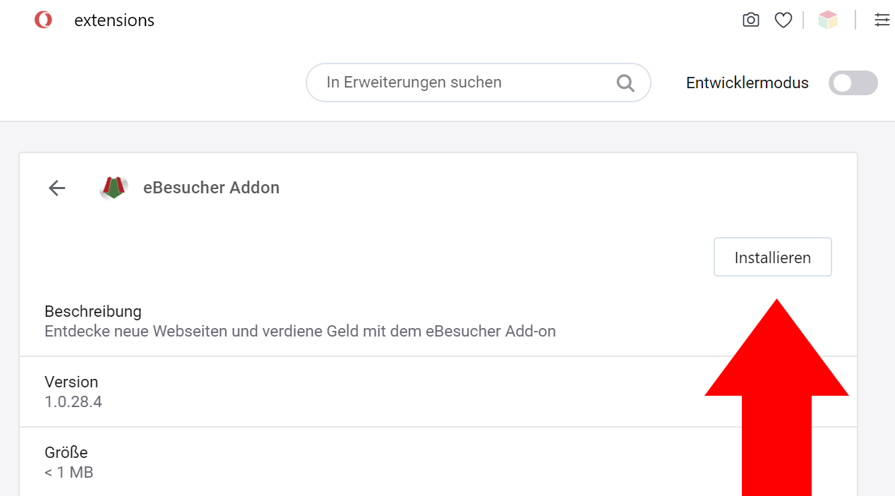Toggle the Entwicklermodus switch
895x496 pixels.
(853, 83)
